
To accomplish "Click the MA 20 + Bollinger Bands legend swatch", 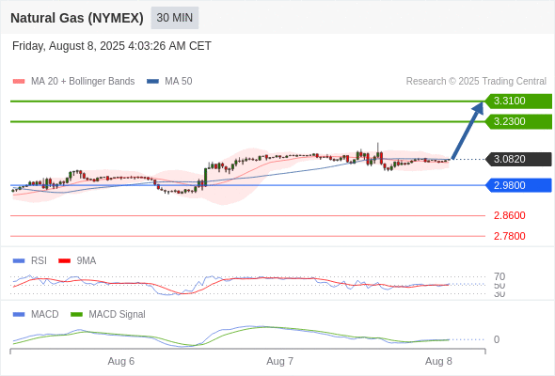I will [x=19, y=82].
